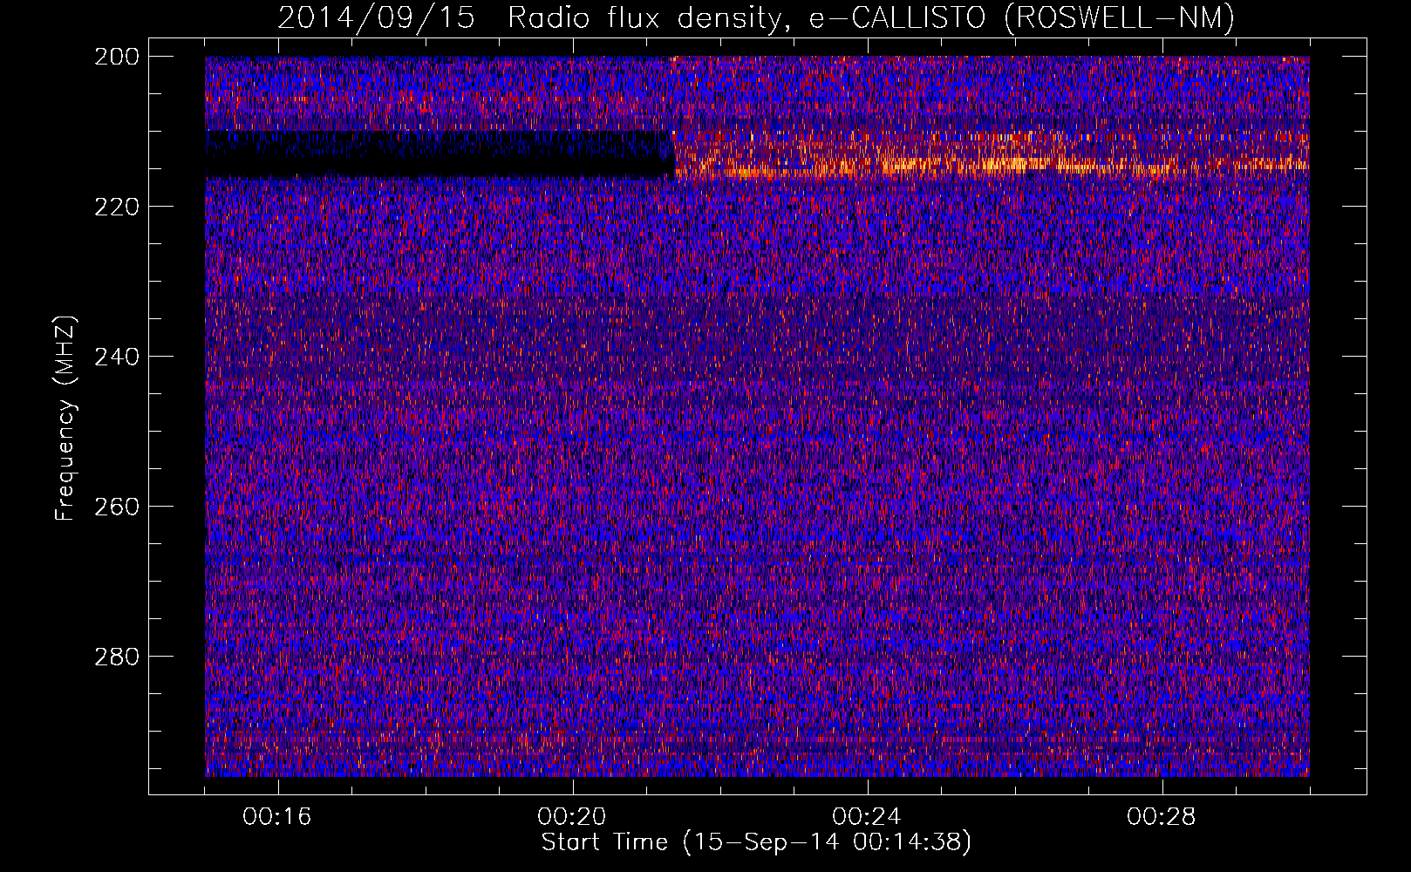
Task: Click the 260 frequency tick label
Action: (116, 507)
